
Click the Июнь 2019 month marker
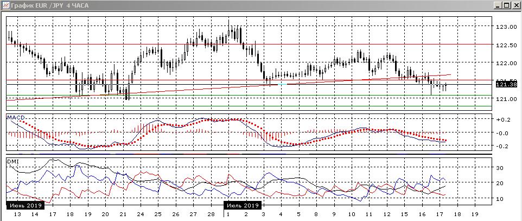26,206
